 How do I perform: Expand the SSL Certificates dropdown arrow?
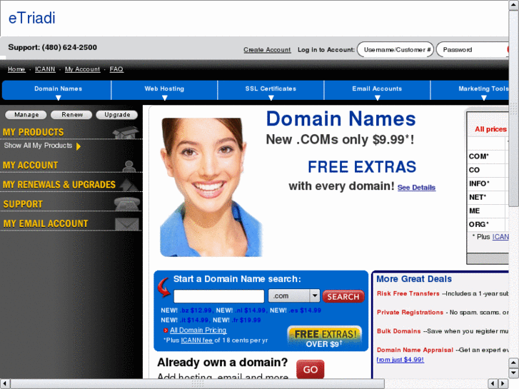click(271, 98)
